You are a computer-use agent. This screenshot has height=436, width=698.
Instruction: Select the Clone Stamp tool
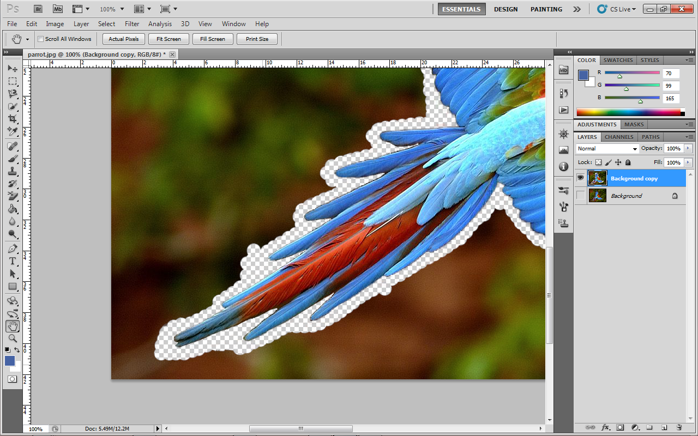[x=13, y=171]
